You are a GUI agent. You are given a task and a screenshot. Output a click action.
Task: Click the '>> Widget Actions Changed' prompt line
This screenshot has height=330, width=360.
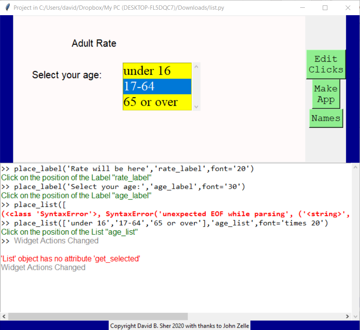50,241
